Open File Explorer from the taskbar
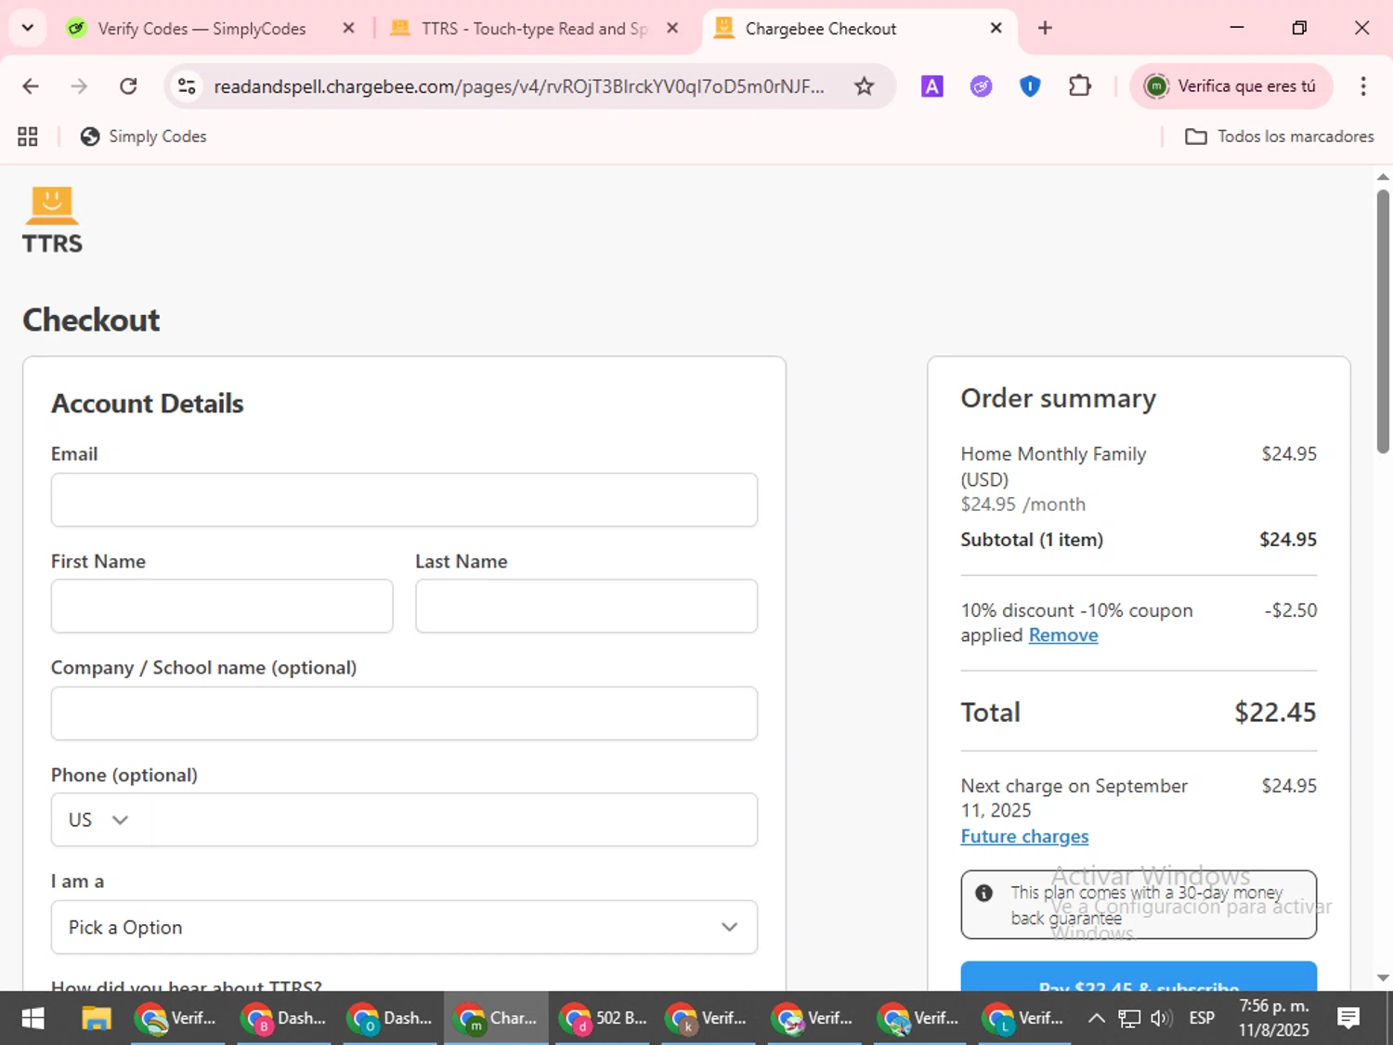 pyautogui.click(x=97, y=1018)
